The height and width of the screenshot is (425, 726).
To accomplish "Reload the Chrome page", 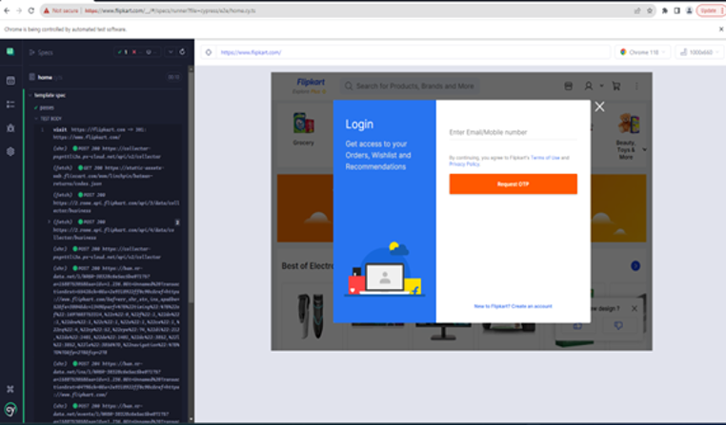I will click(31, 10).
